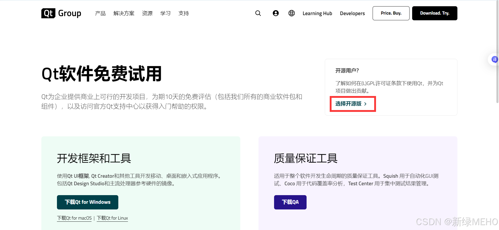Click the Qt软件免费试用 heading
Screen dimensions: 499x230
pos(102,74)
